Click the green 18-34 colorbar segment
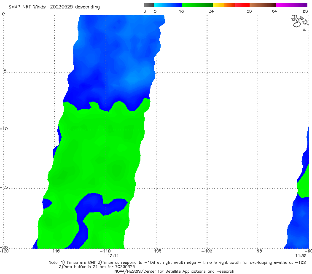 (197, 5)
